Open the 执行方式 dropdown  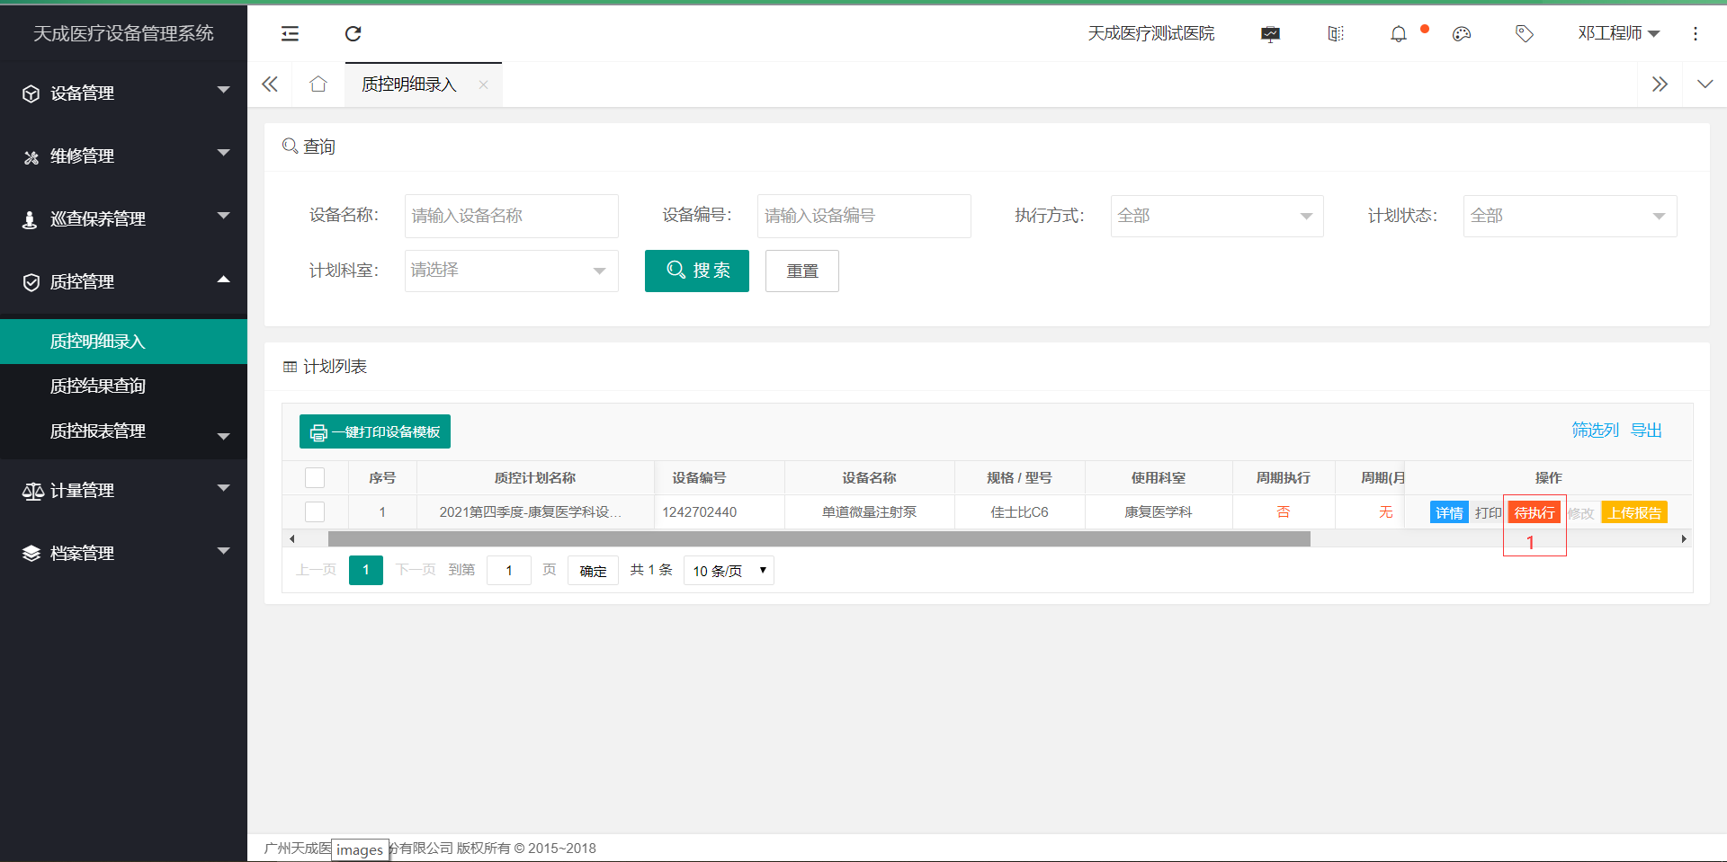point(1216,216)
